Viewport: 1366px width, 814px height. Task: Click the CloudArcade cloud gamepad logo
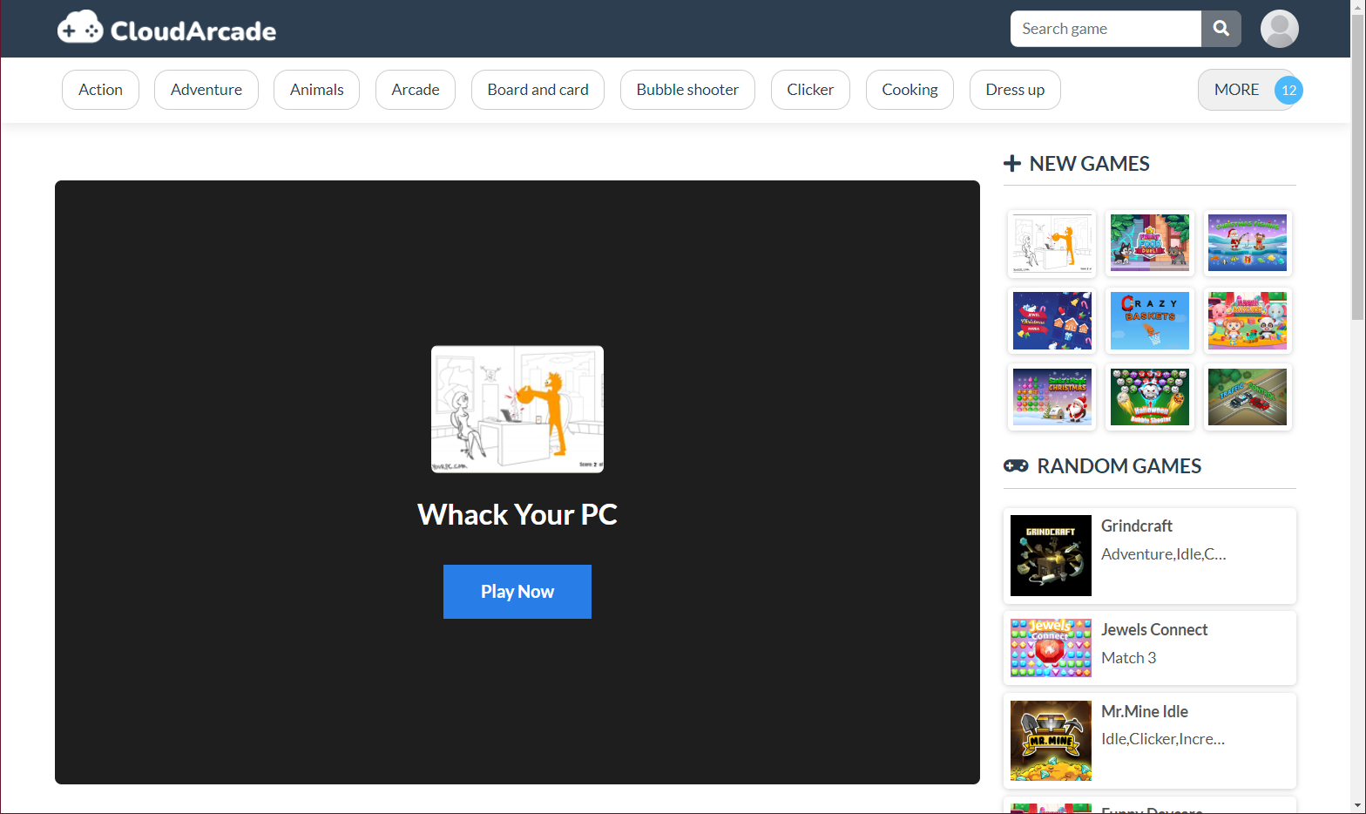point(167,29)
